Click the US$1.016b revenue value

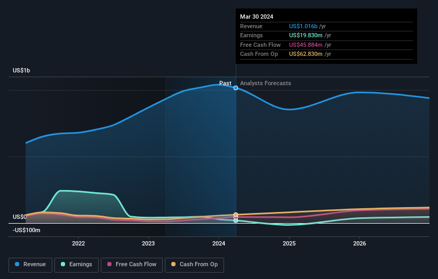coord(303,26)
